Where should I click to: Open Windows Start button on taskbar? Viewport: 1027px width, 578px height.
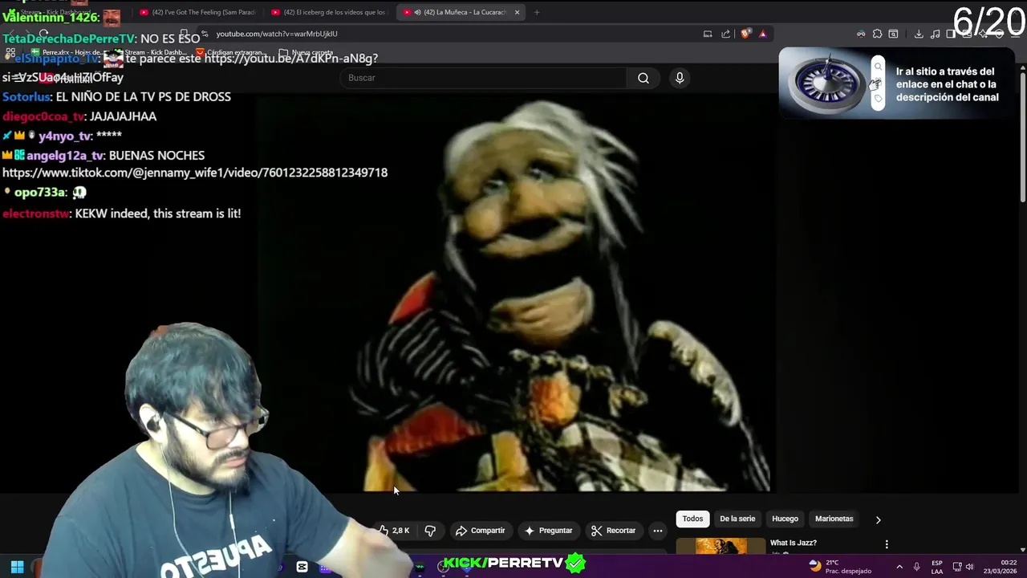click(x=17, y=567)
